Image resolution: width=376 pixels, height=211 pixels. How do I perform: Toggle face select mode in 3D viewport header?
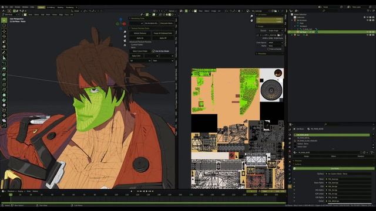point(25,15)
